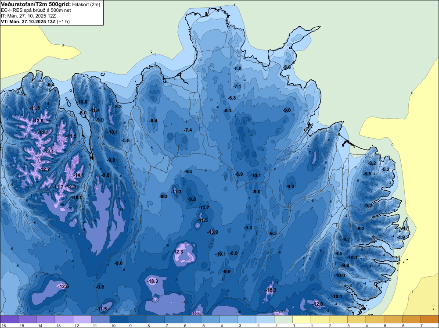Click the -8.4 temperature label
This screenshot has height=328, width=439.
tap(153, 121)
